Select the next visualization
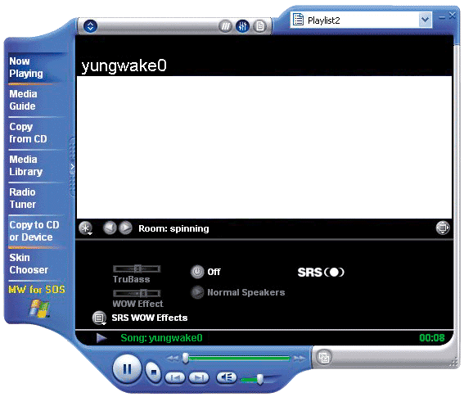464x397 pixels. coord(125,228)
